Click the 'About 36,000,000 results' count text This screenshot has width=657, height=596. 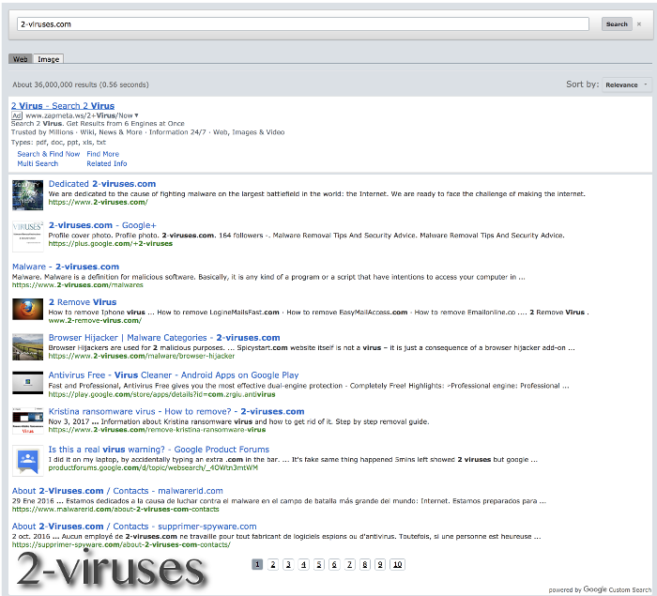point(81,84)
